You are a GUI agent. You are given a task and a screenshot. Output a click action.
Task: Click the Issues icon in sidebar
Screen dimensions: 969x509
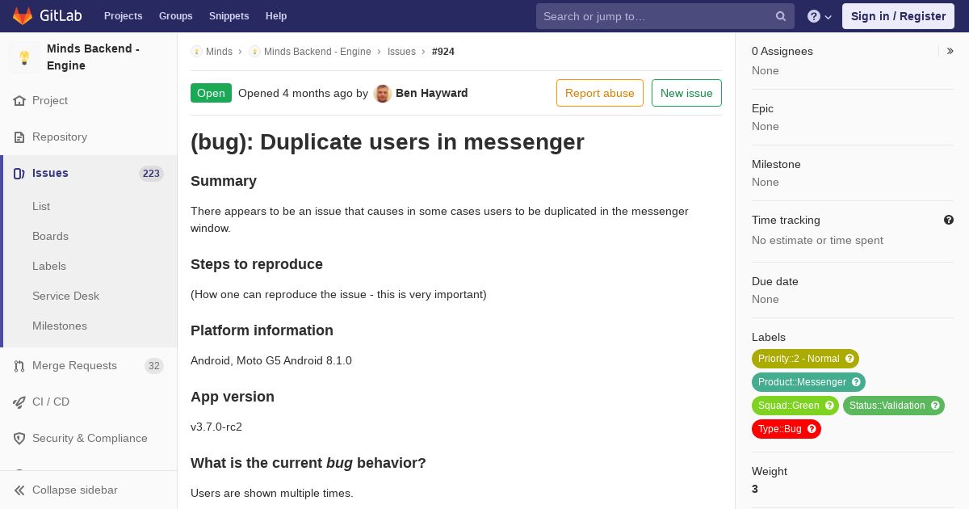(19, 174)
